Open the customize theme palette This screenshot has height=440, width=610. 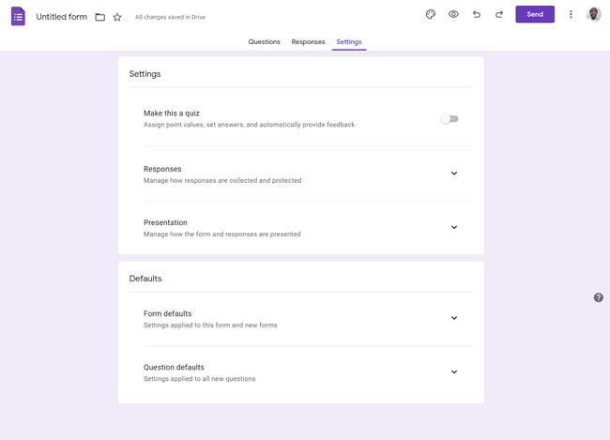point(430,14)
